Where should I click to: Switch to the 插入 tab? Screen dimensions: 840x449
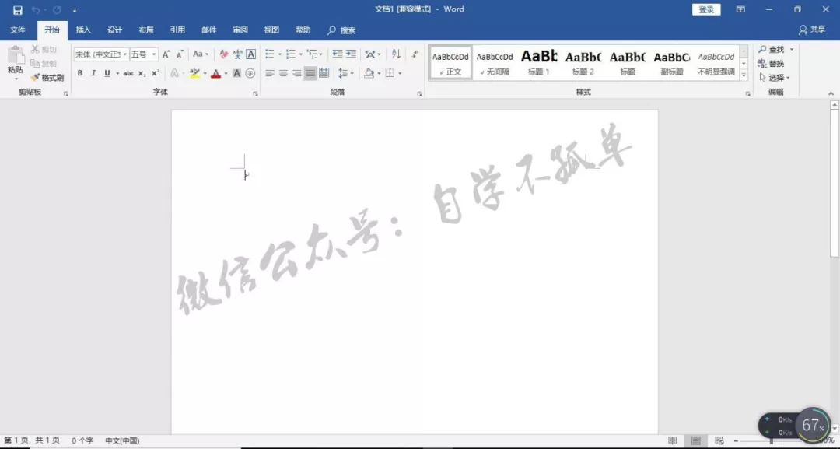(x=83, y=30)
